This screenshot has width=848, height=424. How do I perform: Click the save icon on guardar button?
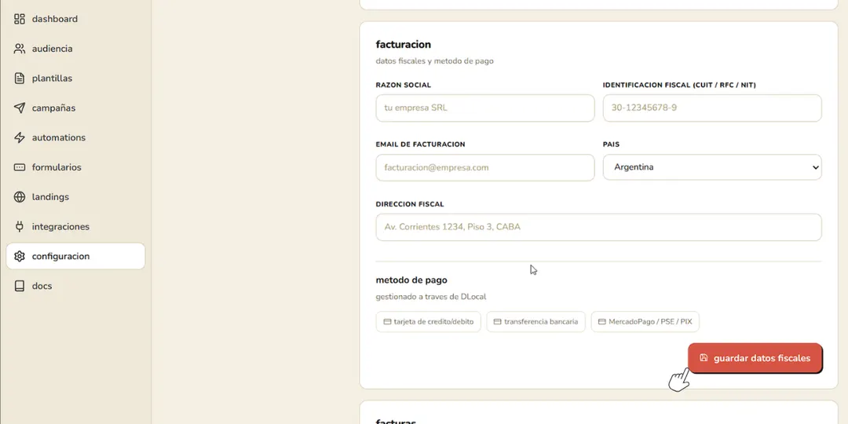click(x=704, y=357)
